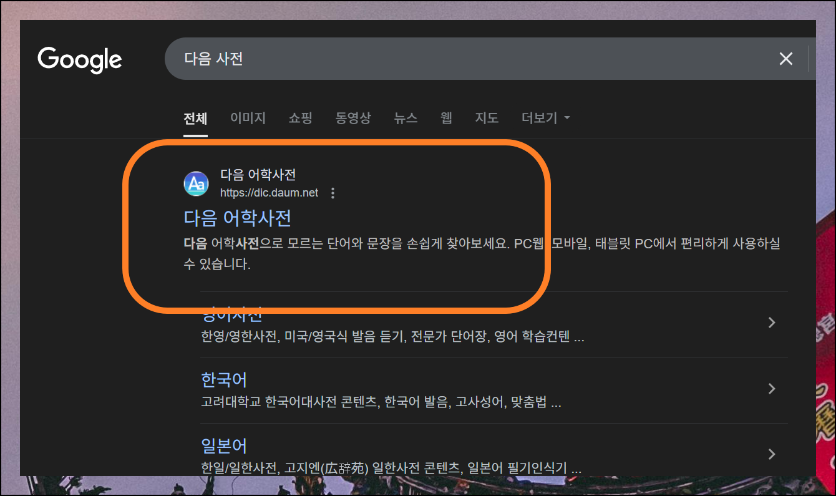Select the 전체 tab

[x=195, y=118]
